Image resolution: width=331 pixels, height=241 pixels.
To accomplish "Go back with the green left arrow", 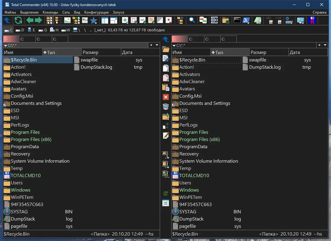I will tap(30, 20).
